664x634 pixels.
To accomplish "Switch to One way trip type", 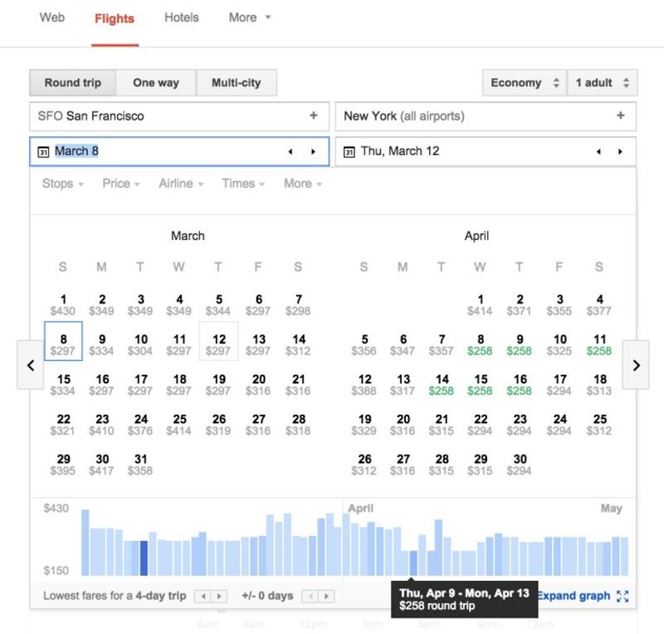I will pyautogui.click(x=155, y=83).
